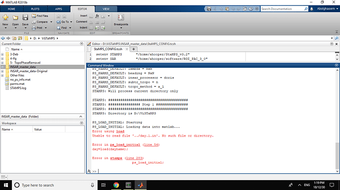This screenshot has height=190, width=340.
Task: Open the line 283 link
Action: click(134, 158)
